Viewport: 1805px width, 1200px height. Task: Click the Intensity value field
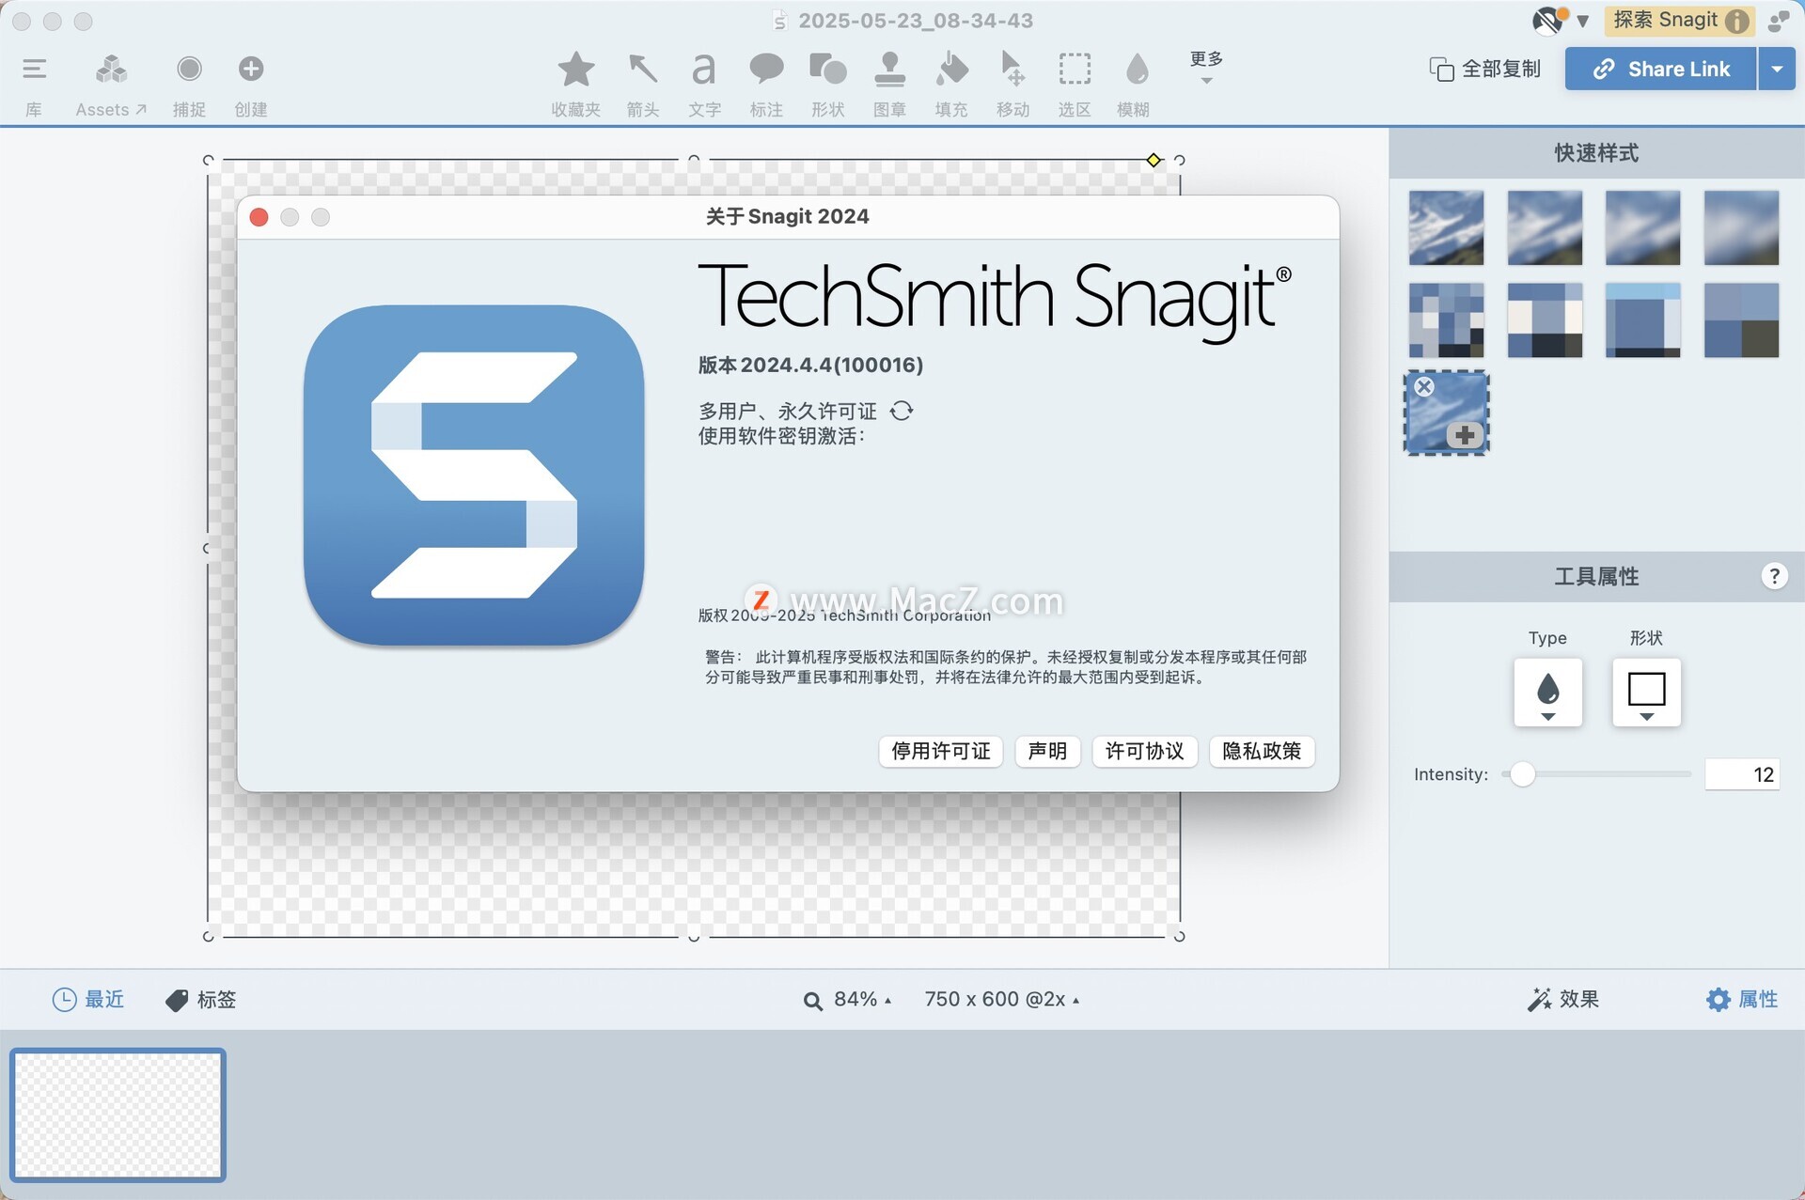click(1742, 774)
